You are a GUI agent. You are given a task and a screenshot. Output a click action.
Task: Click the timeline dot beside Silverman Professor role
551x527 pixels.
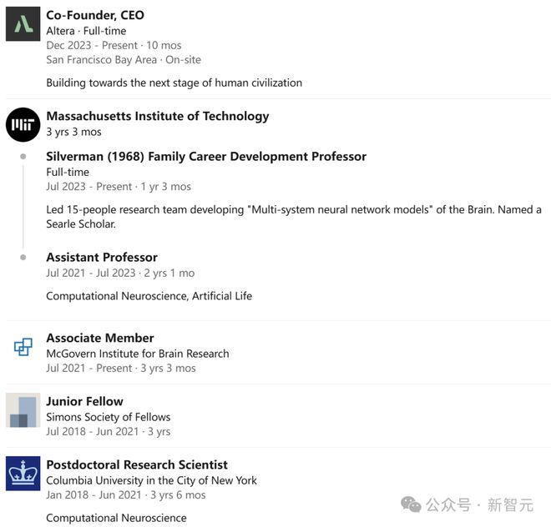[x=23, y=157]
